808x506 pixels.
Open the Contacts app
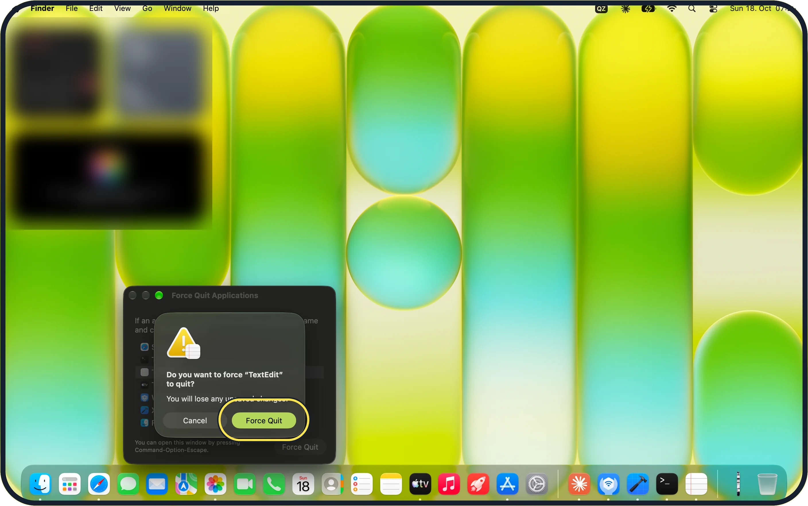332,484
